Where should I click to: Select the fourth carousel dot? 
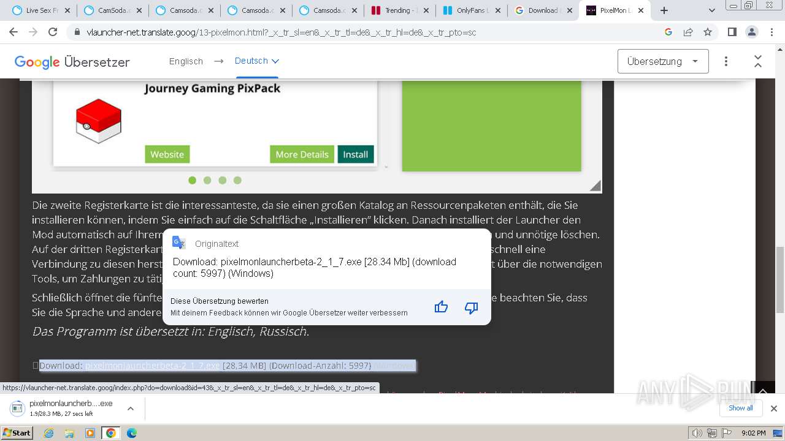click(237, 180)
